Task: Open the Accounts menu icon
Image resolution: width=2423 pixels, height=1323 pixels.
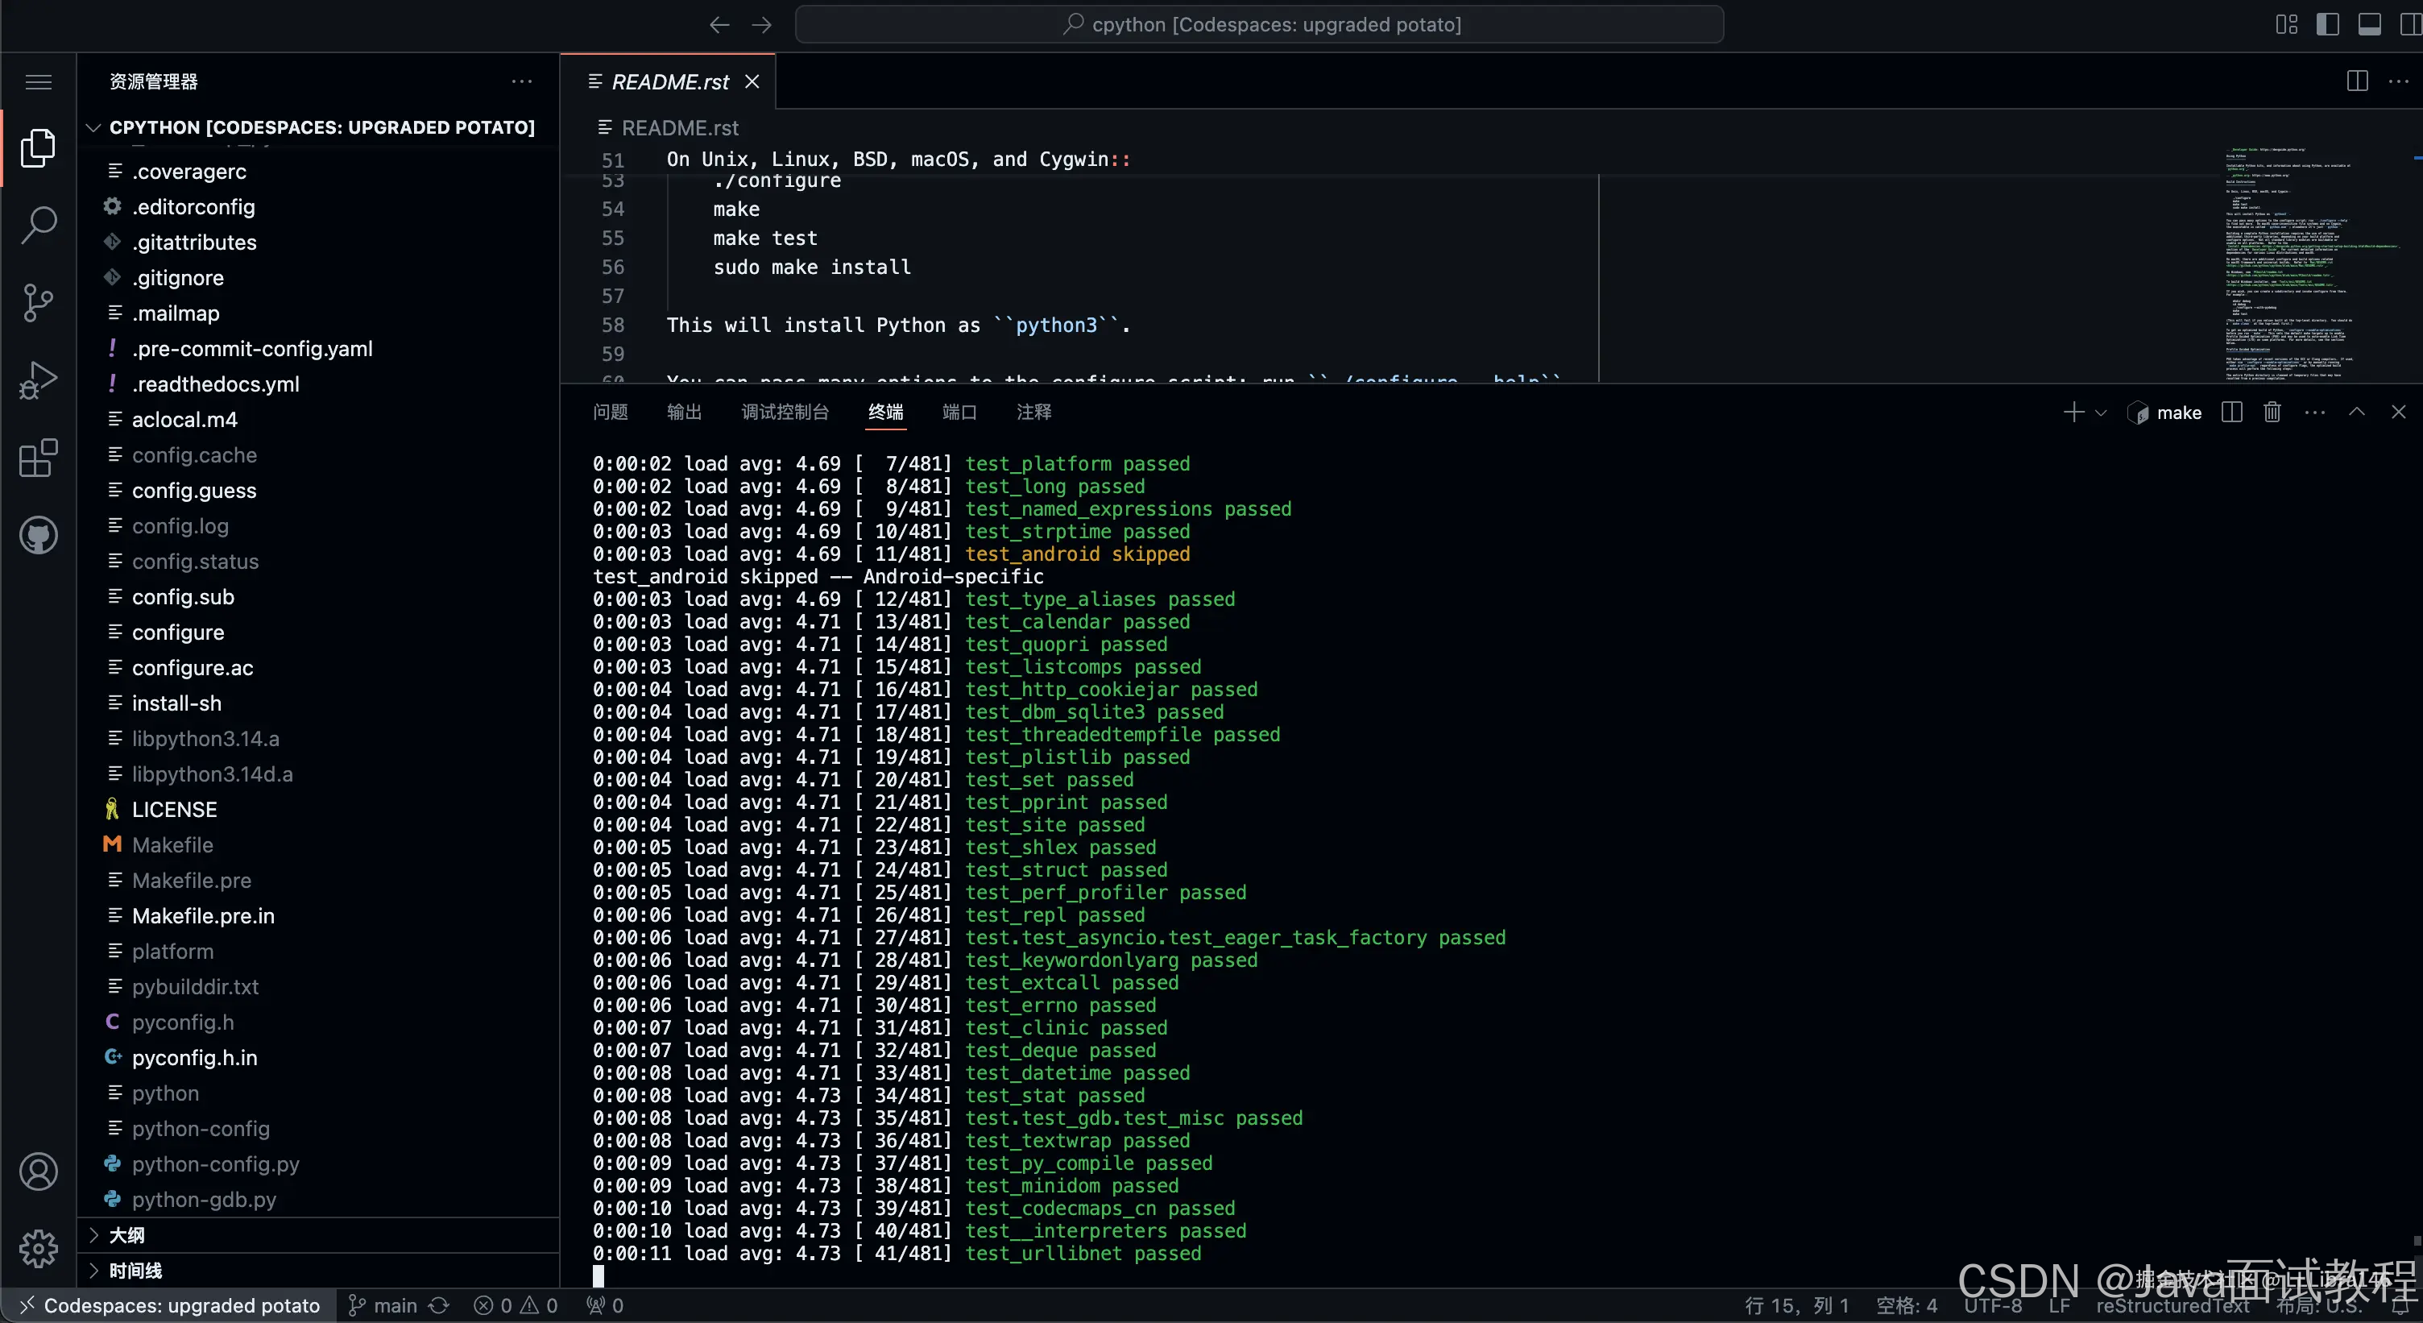Action: (39, 1172)
